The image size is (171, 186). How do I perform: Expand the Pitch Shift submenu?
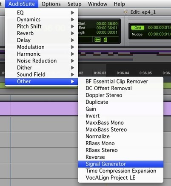[42, 26]
